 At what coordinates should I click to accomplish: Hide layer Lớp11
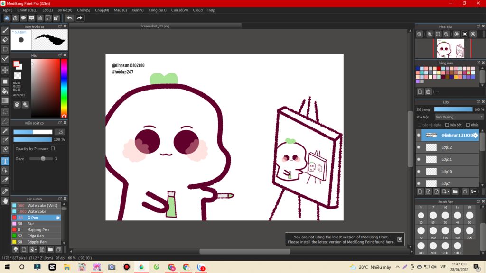[x=419, y=159]
